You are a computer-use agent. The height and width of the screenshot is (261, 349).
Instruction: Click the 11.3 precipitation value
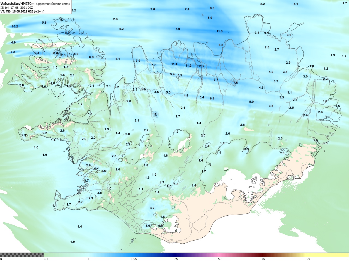point(219,31)
